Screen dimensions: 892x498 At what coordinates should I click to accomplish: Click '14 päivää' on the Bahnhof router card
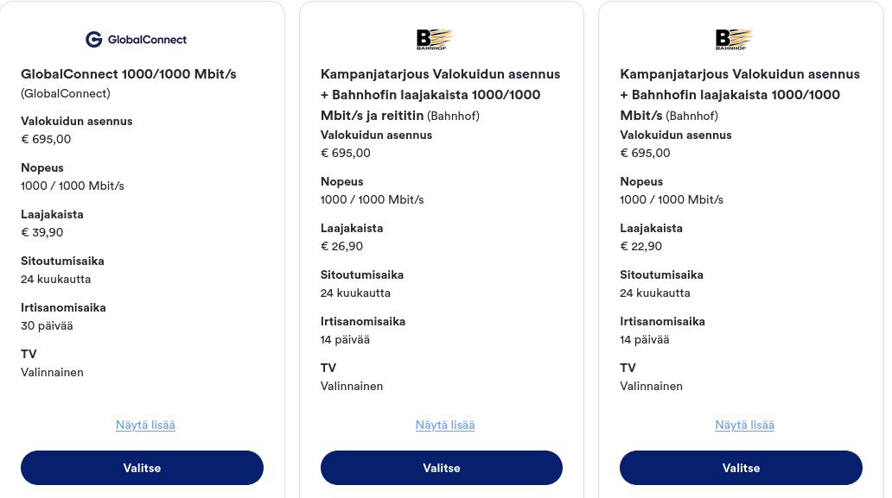tap(345, 339)
